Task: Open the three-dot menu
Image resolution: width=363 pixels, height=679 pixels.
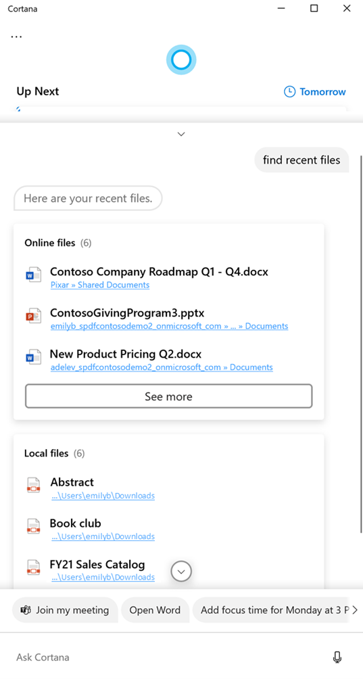Action: [x=16, y=37]
